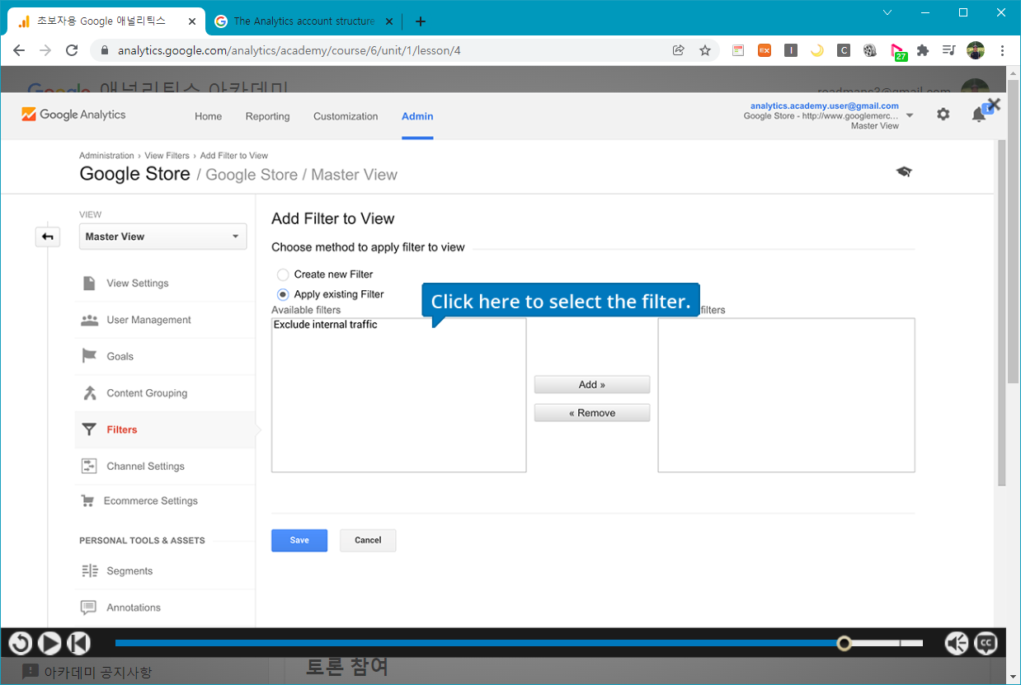Click the Cancel button
This screenshot has width=1021, height=685.
(x=368, y=541)
